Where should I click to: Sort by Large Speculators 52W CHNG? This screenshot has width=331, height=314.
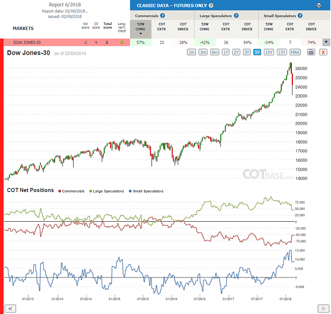[x=204, y=27]
